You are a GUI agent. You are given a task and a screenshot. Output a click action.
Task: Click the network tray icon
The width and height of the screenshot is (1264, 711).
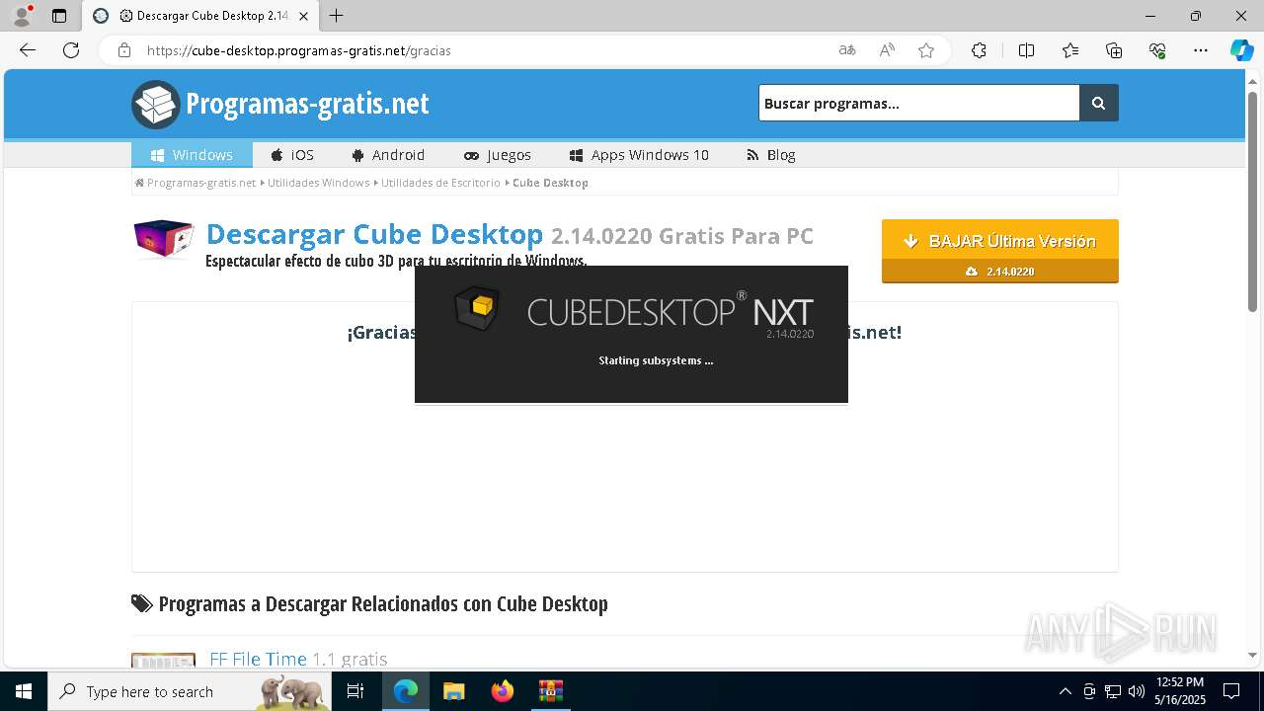coord(1113,691)
